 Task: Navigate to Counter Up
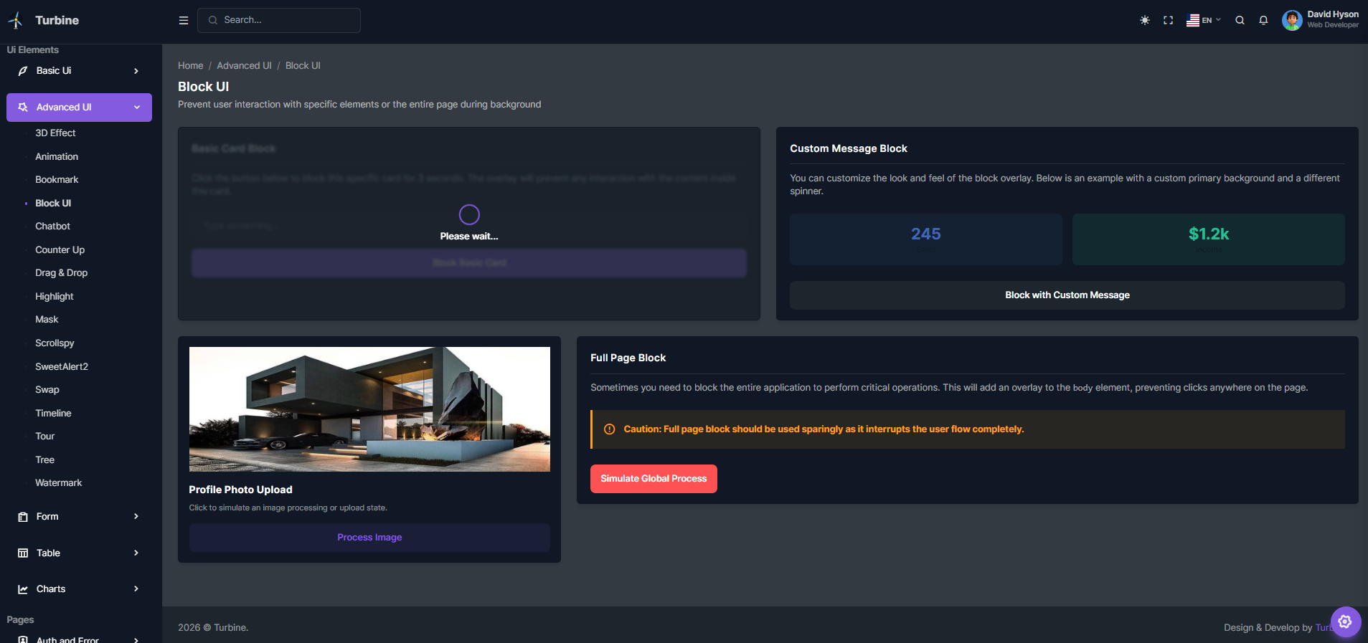pyautogui.click(x=60, y=250)
